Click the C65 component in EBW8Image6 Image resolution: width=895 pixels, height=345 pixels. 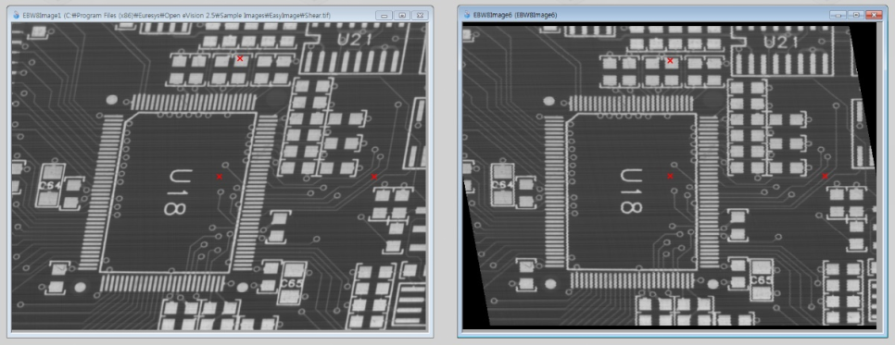[762, 280]
